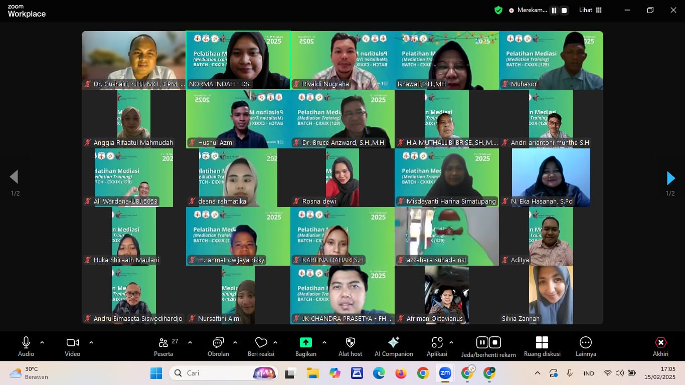Toggle the Audio microphone mute

pyautogui.click(x=26, y=343)
